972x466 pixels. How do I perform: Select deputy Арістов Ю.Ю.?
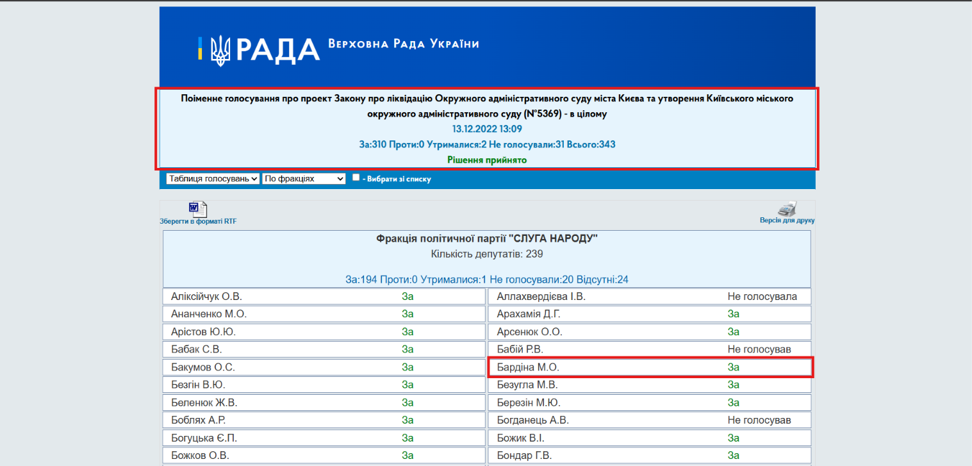(203, 332)
